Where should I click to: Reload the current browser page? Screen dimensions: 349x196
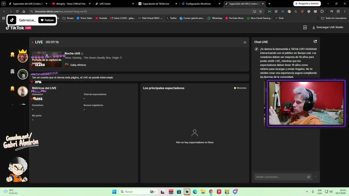pyautogui.click(x=17, y=11)
